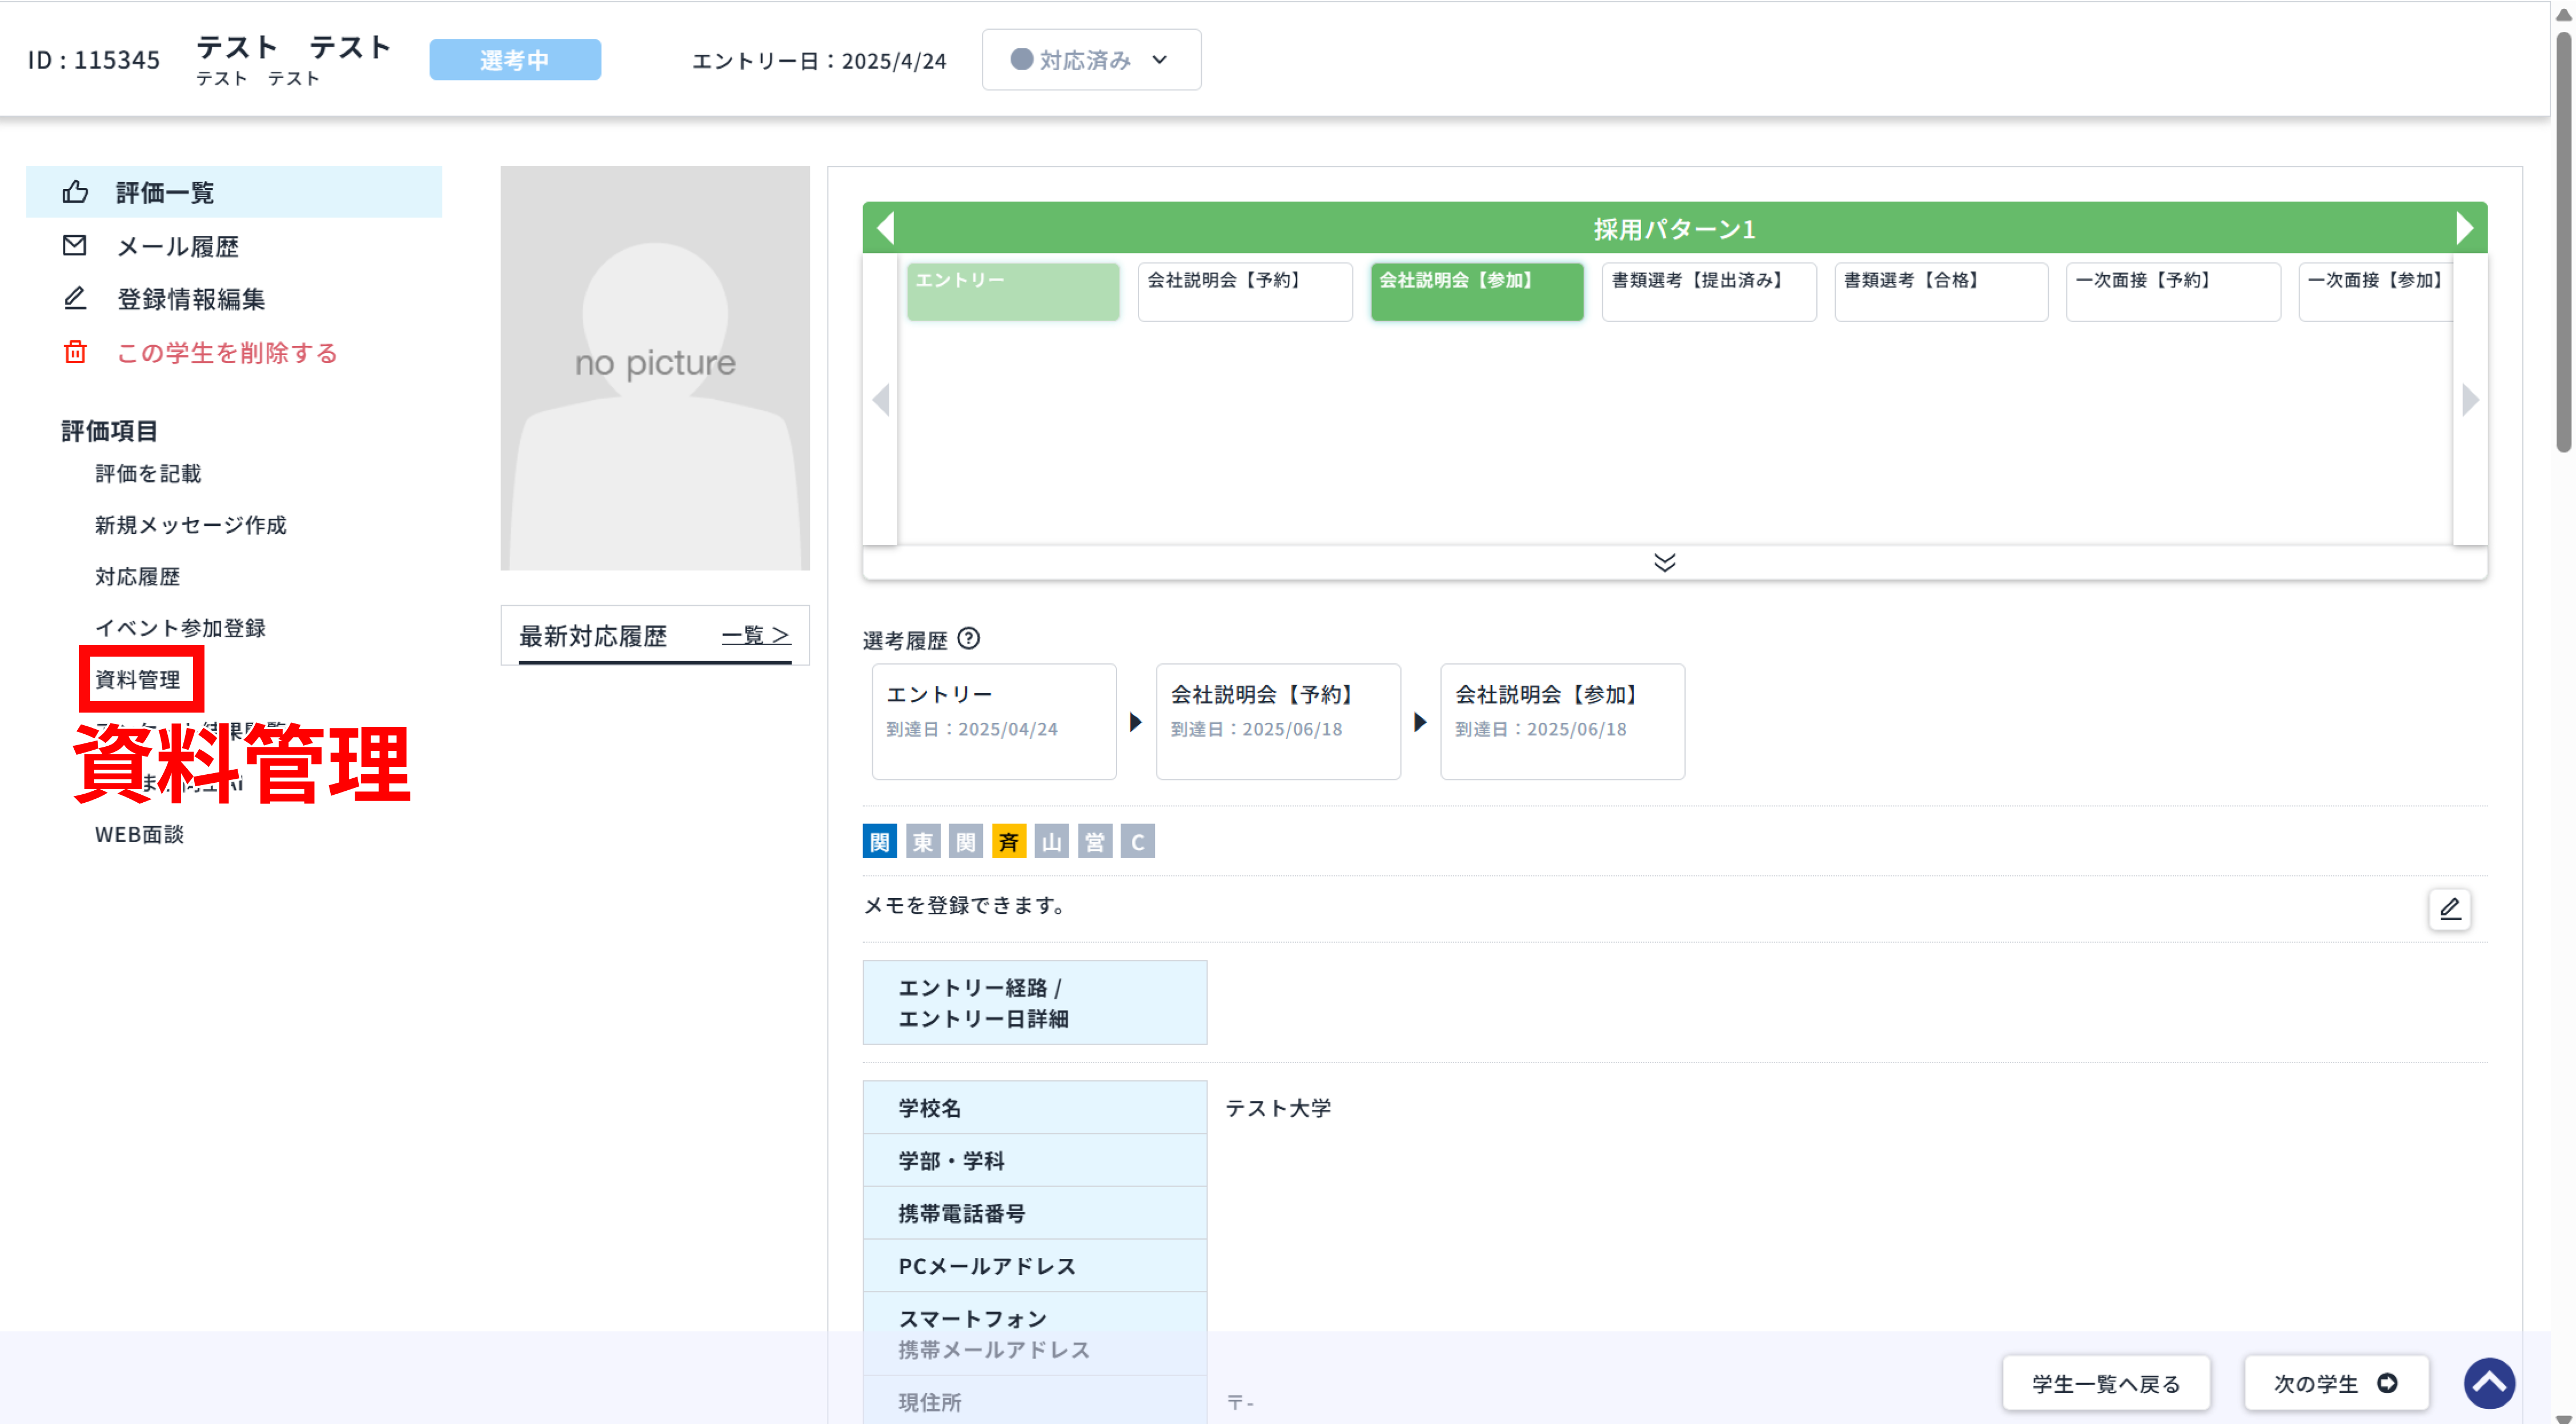Viewport: 2576px width, 1424px height.
Task: Toggle the 関 tag chip
Action: click(x=878, y=840)
